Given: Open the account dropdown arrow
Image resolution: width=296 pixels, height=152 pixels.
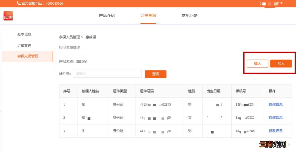Looking at the screenshot, I should pyautogui.click(x=281, y=3).
